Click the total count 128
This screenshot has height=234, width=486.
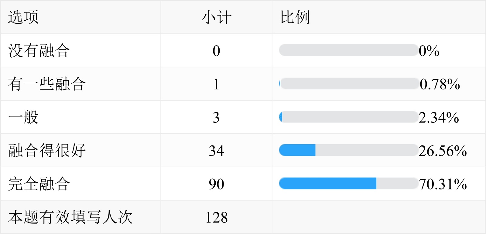point(216,218)
